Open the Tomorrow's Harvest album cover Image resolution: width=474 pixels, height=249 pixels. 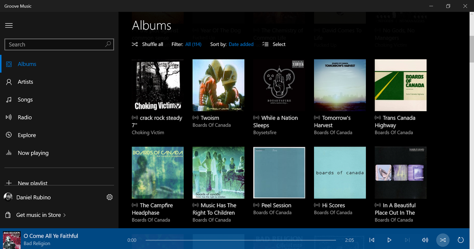click(340, 85)
